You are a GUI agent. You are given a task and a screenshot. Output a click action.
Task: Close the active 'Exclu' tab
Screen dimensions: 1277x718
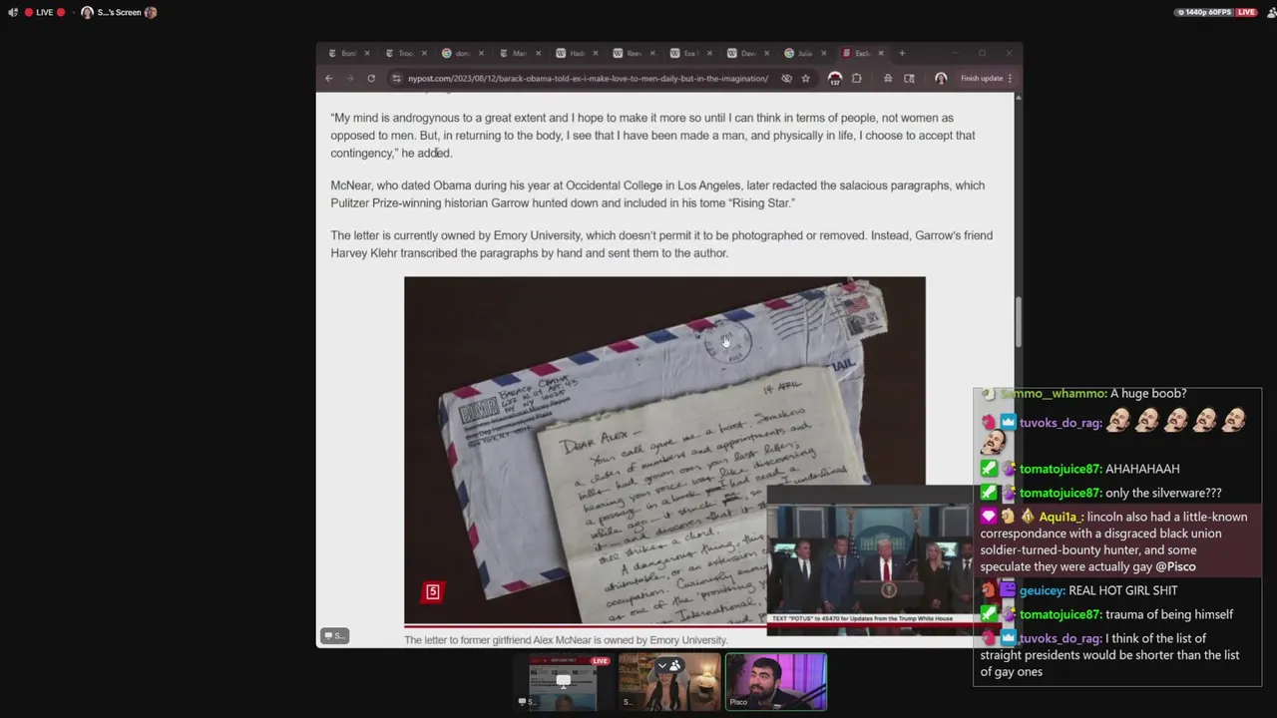pyautogui.click(x=881, y=53)
